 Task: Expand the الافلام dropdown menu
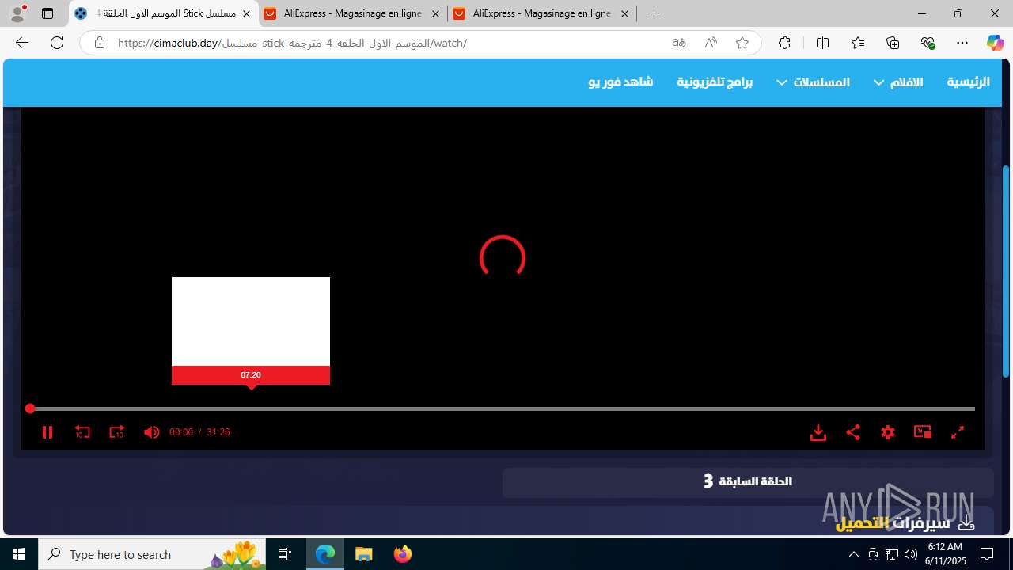pos(899,82)
